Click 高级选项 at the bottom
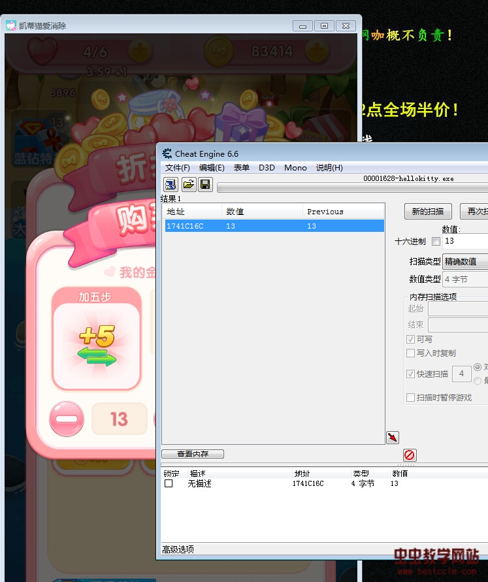Image resolution: width=488 pixels, height=582 pixels. [178, 549]
